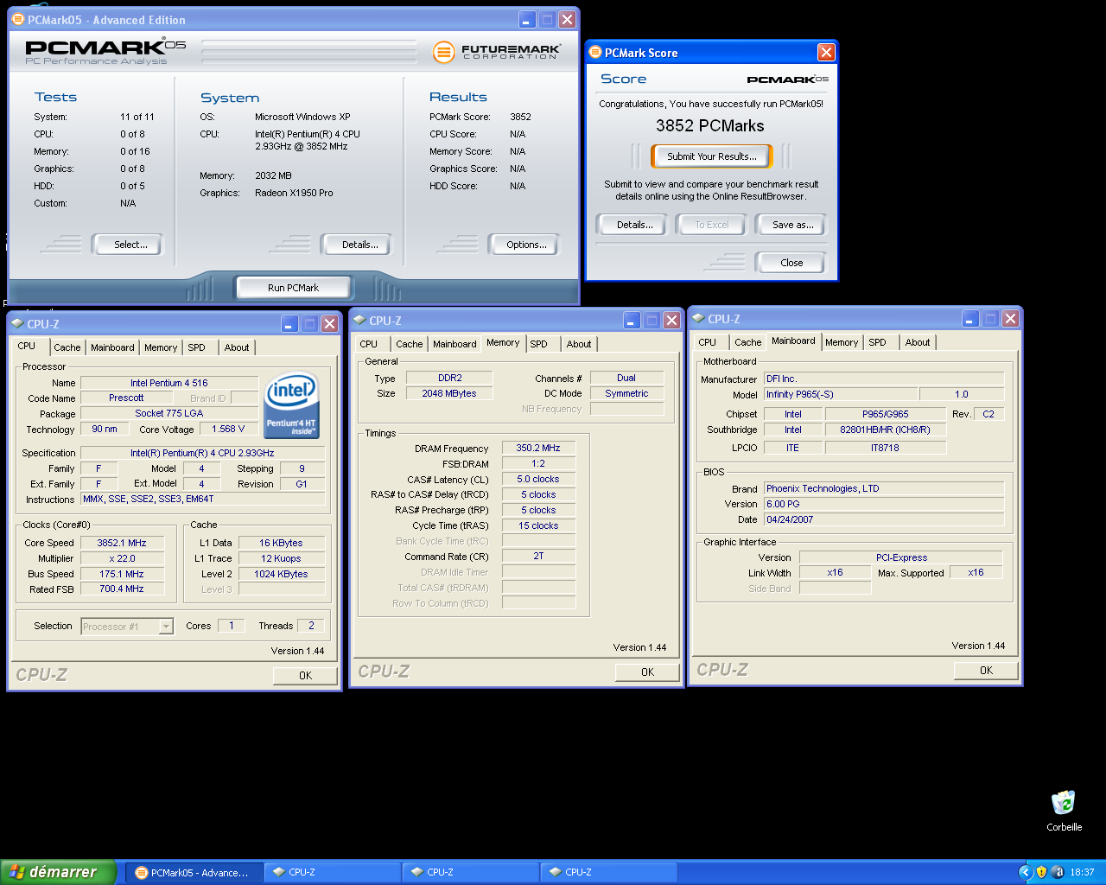Click OK in CPU-Z Mainboard window

pyautogui.click(x=986, y=671)
